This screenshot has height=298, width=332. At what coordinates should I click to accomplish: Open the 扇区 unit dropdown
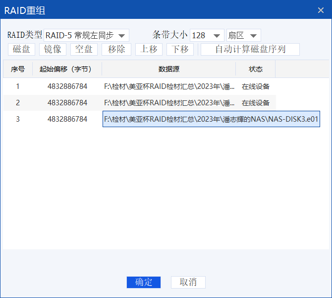click(243, 35)
